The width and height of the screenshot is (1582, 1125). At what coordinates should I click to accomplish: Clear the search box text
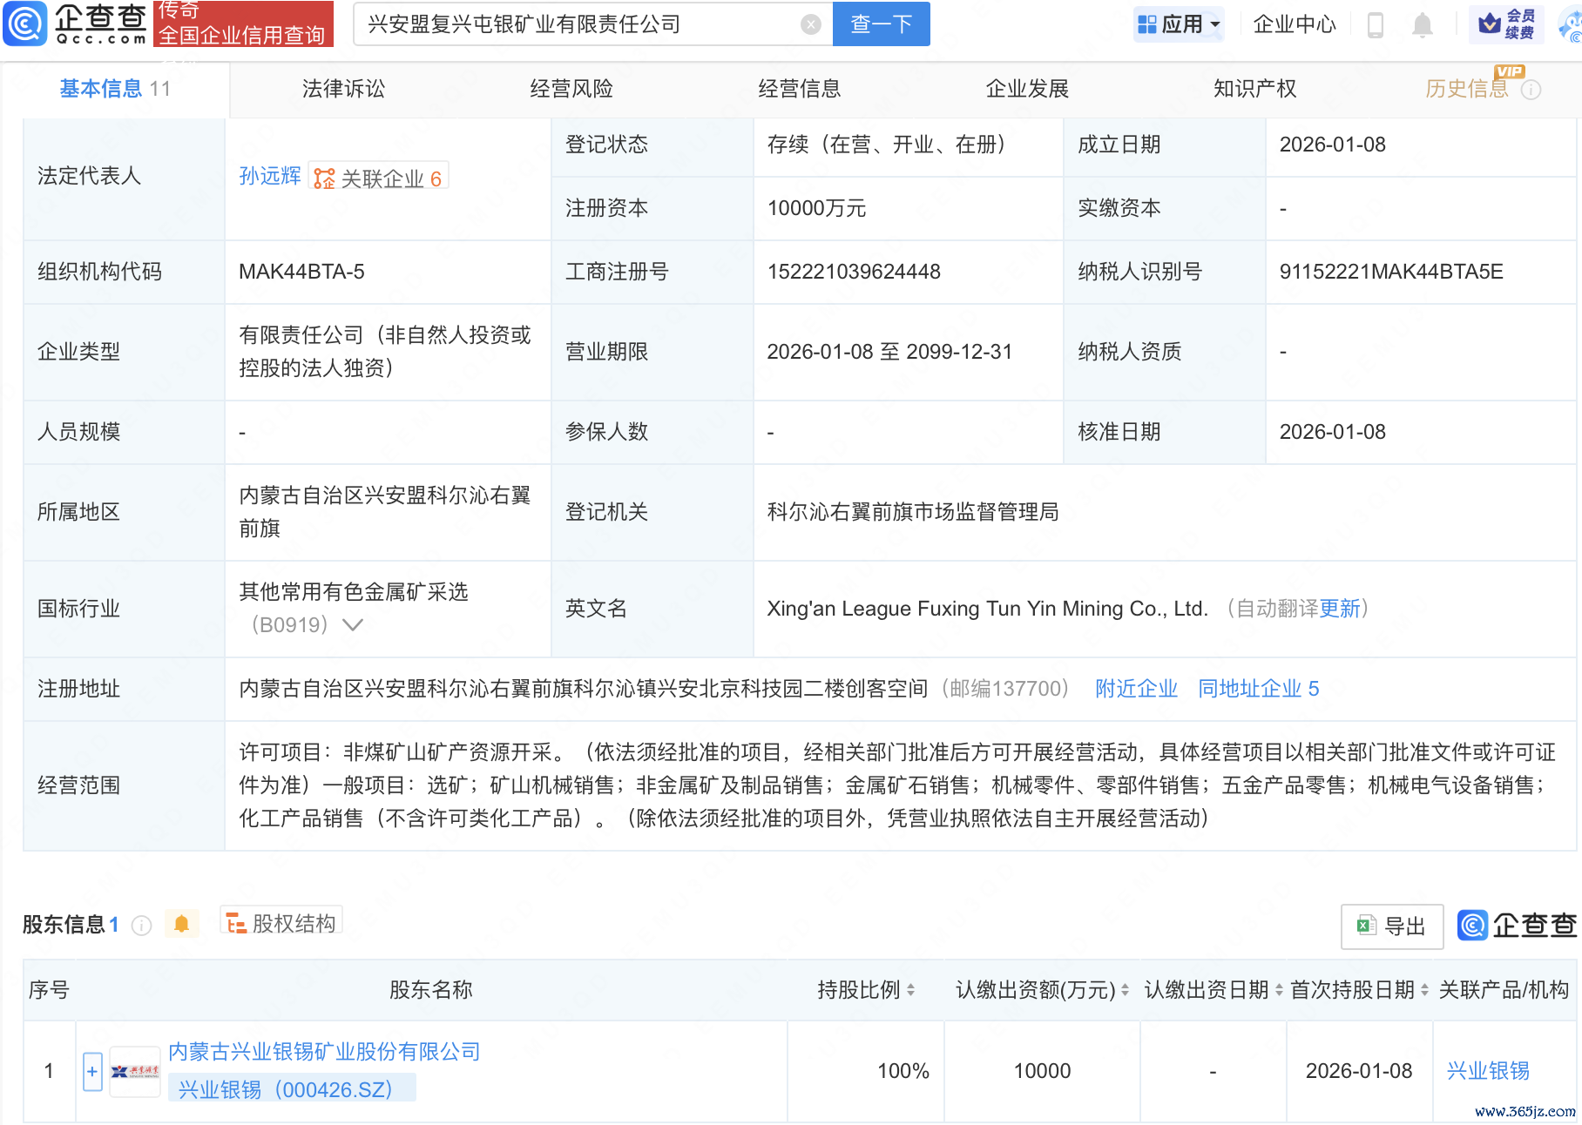pos(810,24)
